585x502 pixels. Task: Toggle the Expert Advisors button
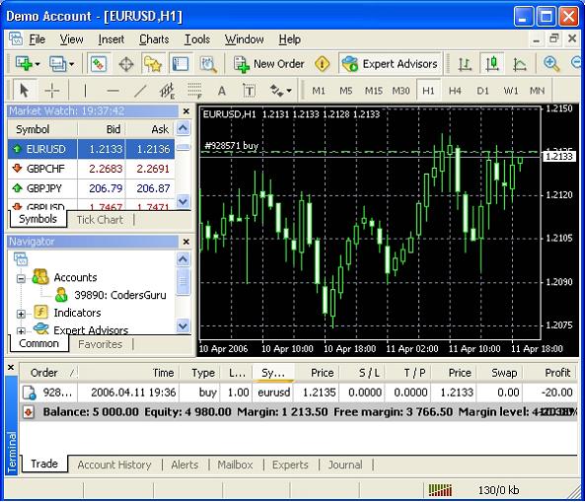pyautogui.click(x=391, y=64)
